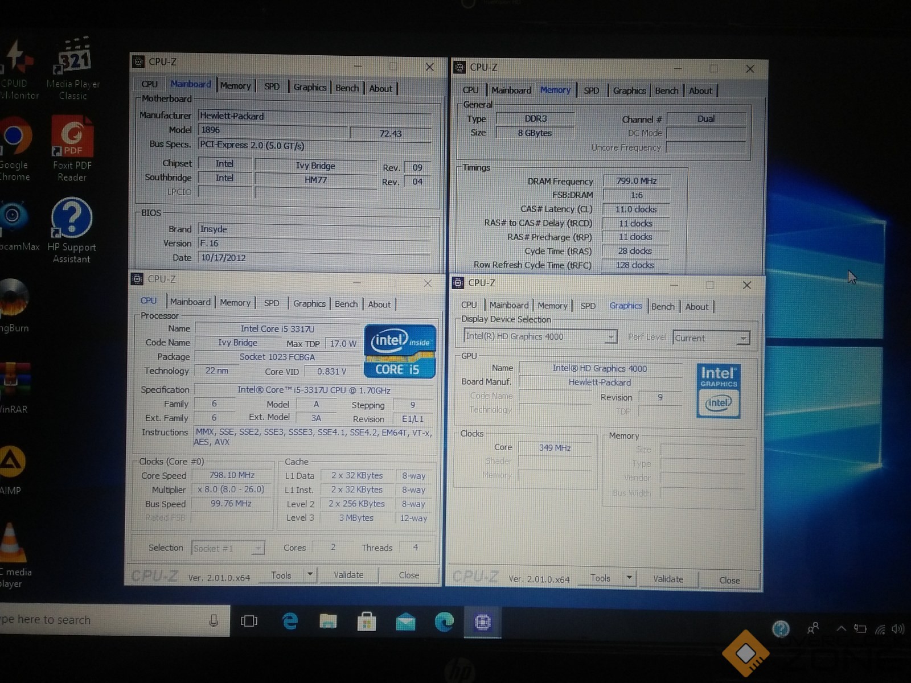Expand Perf Level Current dropdown
This screenshot has width=911, height=683.
[x=743, y=338]
